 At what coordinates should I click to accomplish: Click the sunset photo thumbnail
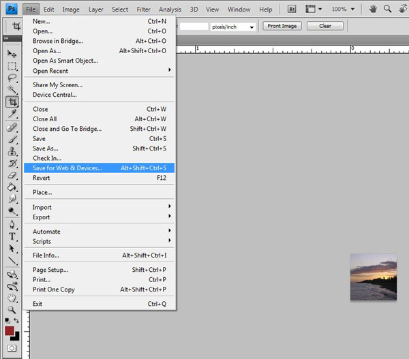tap(374, 277)
